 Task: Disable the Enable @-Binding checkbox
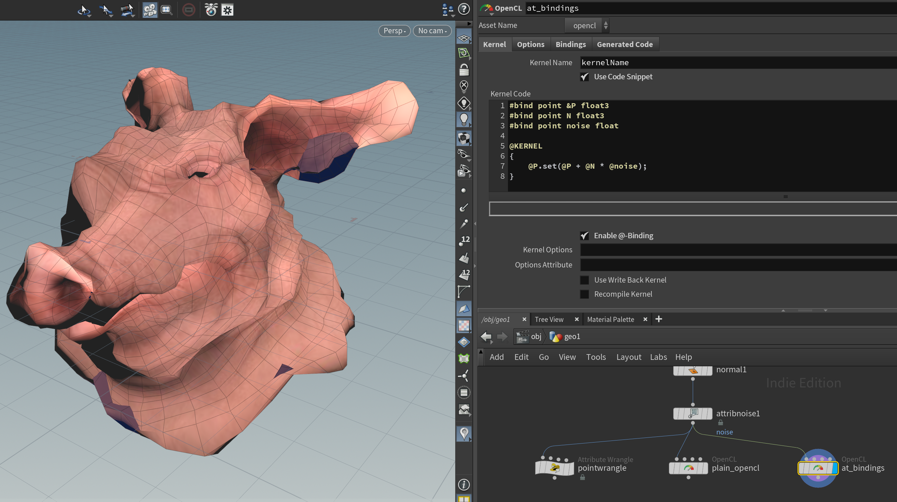pyautogui.click(x=584, y=236)
